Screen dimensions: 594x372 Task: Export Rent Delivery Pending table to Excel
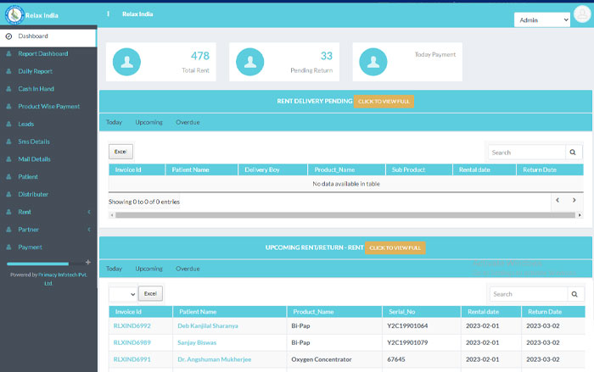[x=120, y=152]
